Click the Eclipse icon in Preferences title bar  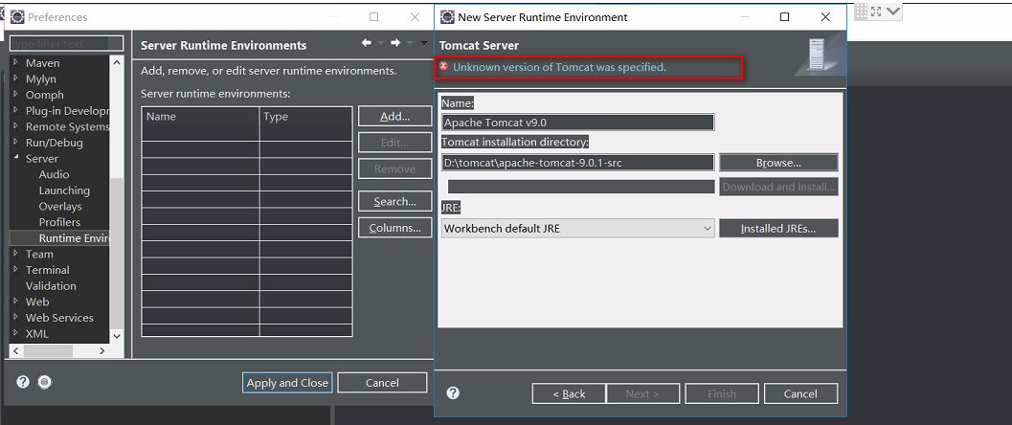coord(17,17)
